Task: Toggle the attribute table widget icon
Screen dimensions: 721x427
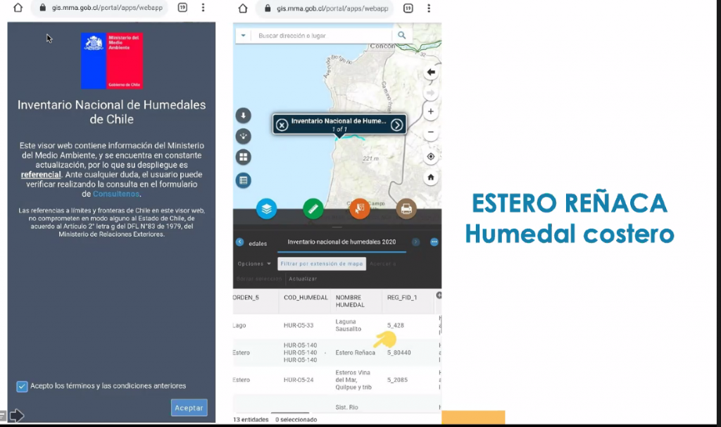Action: click(243, 180)
